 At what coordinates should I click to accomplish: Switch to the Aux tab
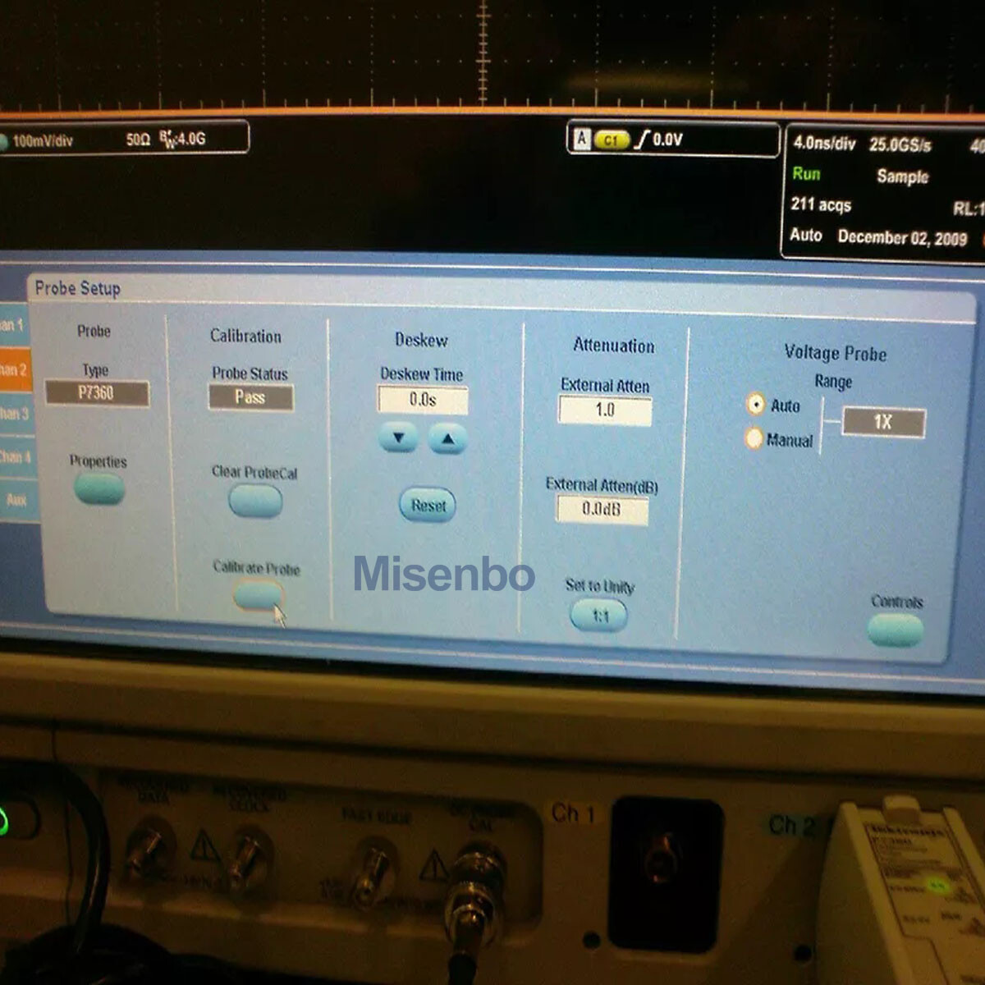tap(17, 499)
